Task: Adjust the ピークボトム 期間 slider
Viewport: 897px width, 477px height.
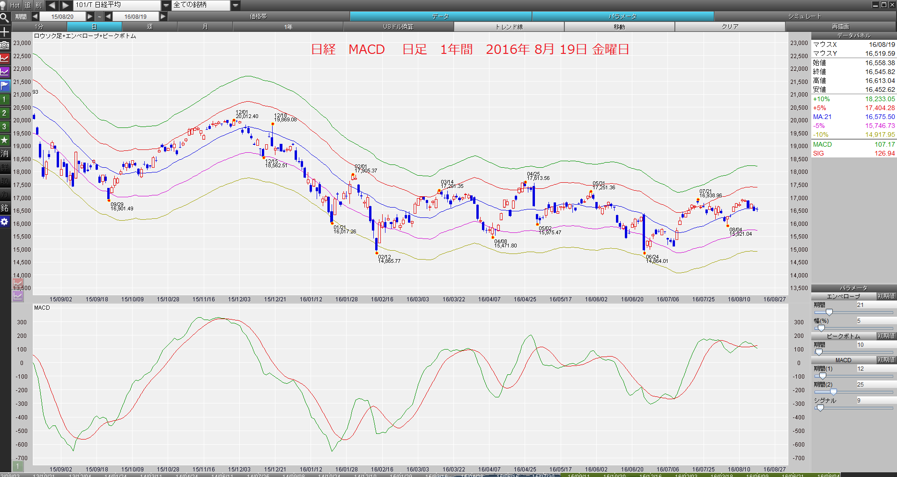Action: pyautogui.click(x=819, y=352)
